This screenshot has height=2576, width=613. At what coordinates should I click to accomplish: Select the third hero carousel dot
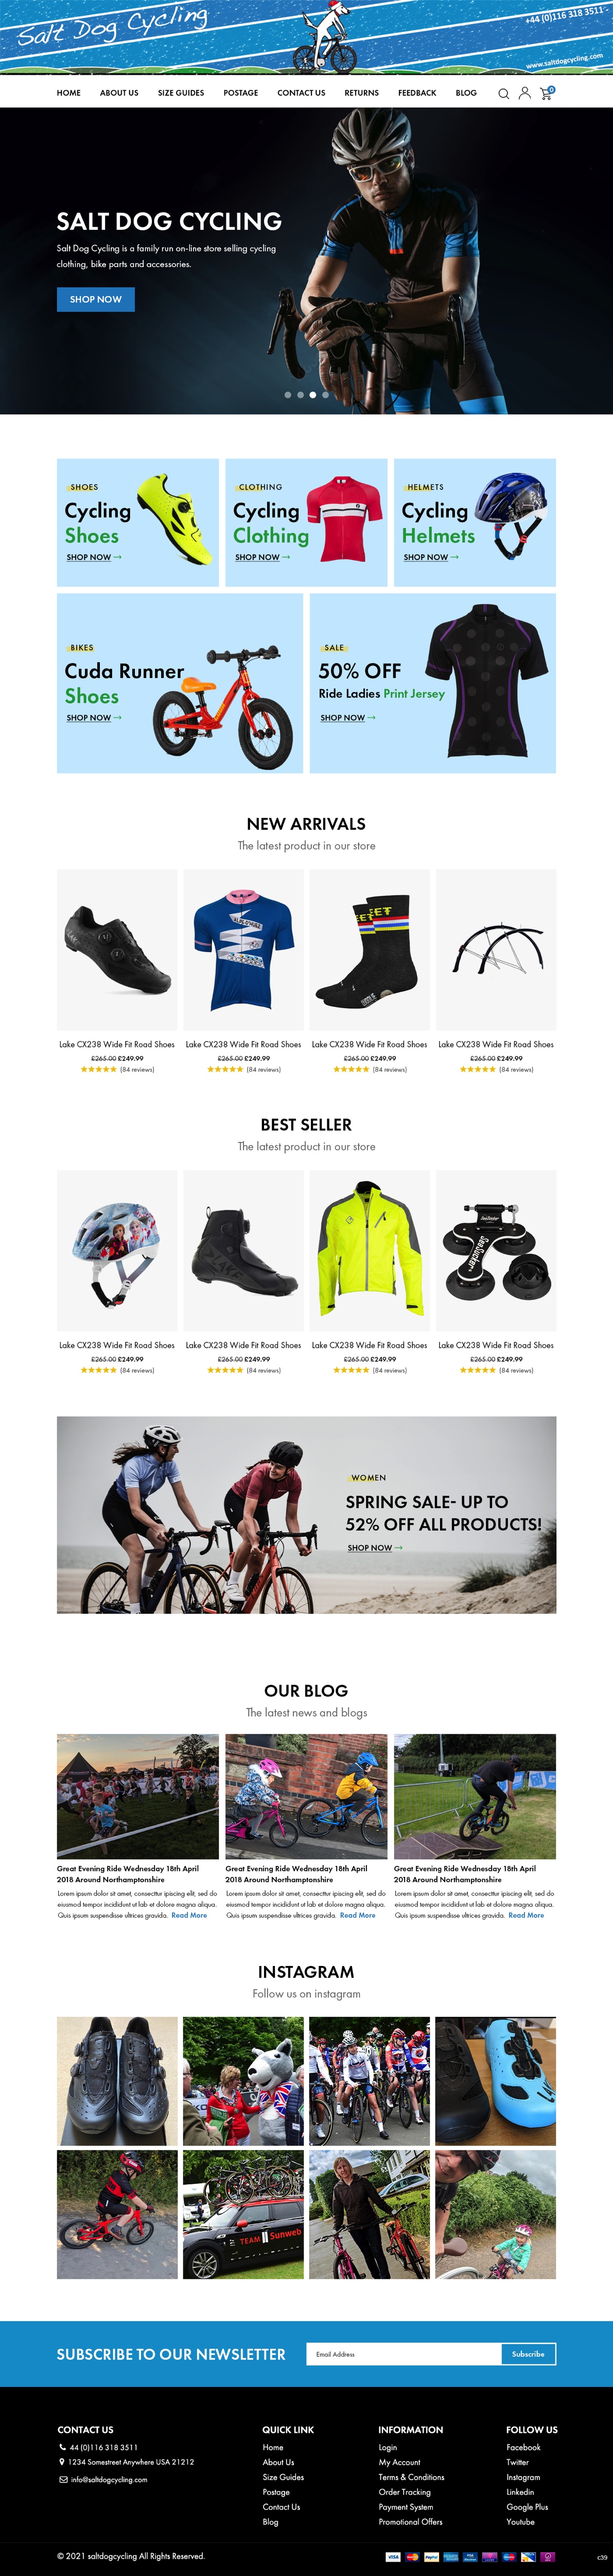[x=312, y=395]
